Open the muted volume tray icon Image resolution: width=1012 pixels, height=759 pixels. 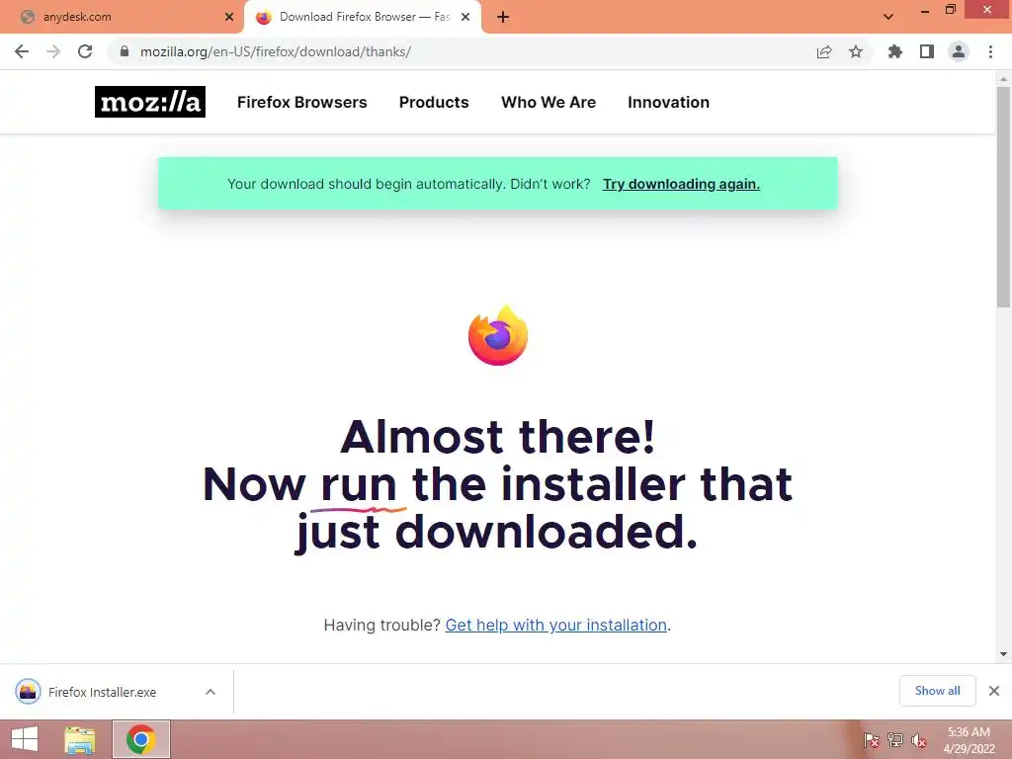pyautogui.click(x=919, y=740)
